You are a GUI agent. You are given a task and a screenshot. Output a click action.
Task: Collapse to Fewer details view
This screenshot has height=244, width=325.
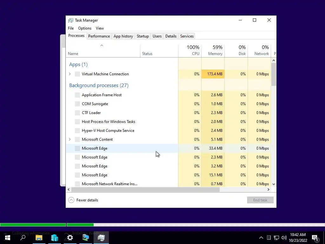pos(83,200)
